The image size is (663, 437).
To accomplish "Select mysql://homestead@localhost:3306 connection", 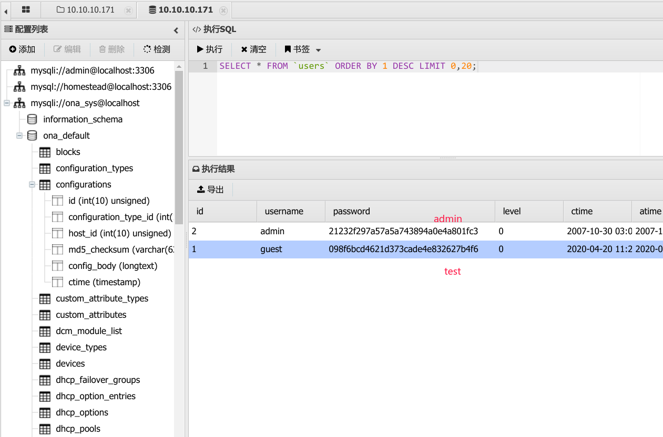I will (101, 87).
